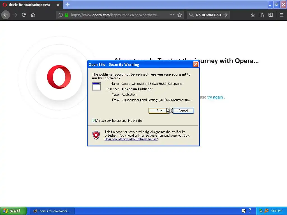This screenshot has height=215, width=287.
Task: Click the red Opera logo
Action: 59,77
